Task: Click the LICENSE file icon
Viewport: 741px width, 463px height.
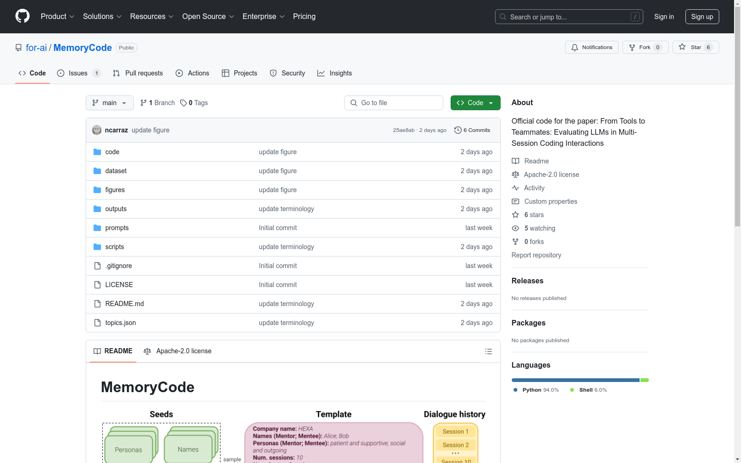Action: tap(97, 285)
